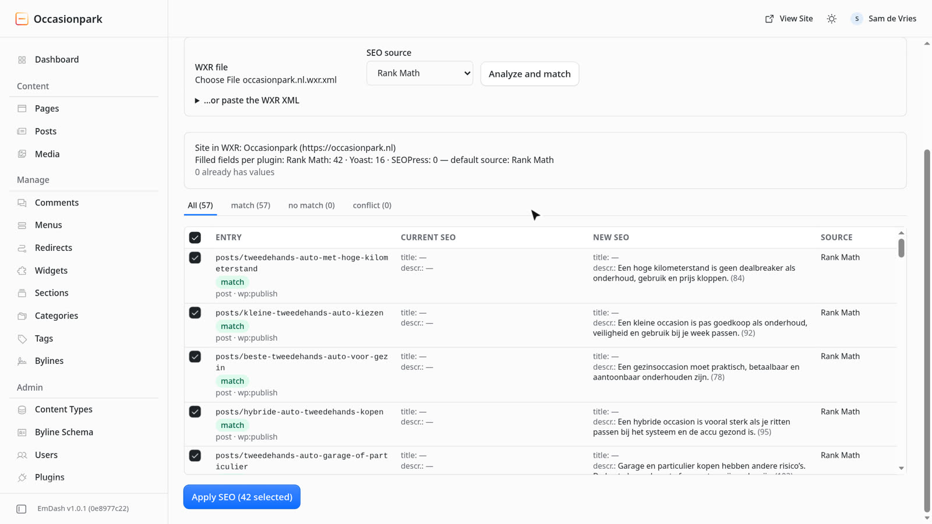Expand the '...or paste the WXR XML' disclosure
The image size is (932, 524).
[x=247, y=100]
